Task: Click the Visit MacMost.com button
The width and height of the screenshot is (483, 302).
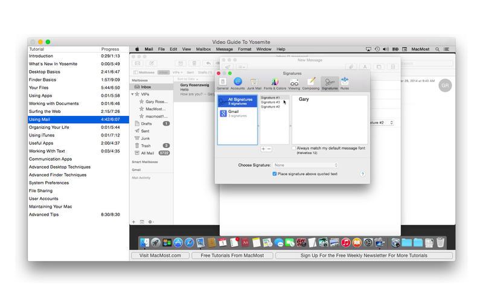Action: [159, 255]
